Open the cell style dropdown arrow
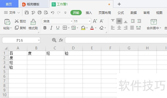This screenshot has width=167, height=98. [x=77, y=28]
